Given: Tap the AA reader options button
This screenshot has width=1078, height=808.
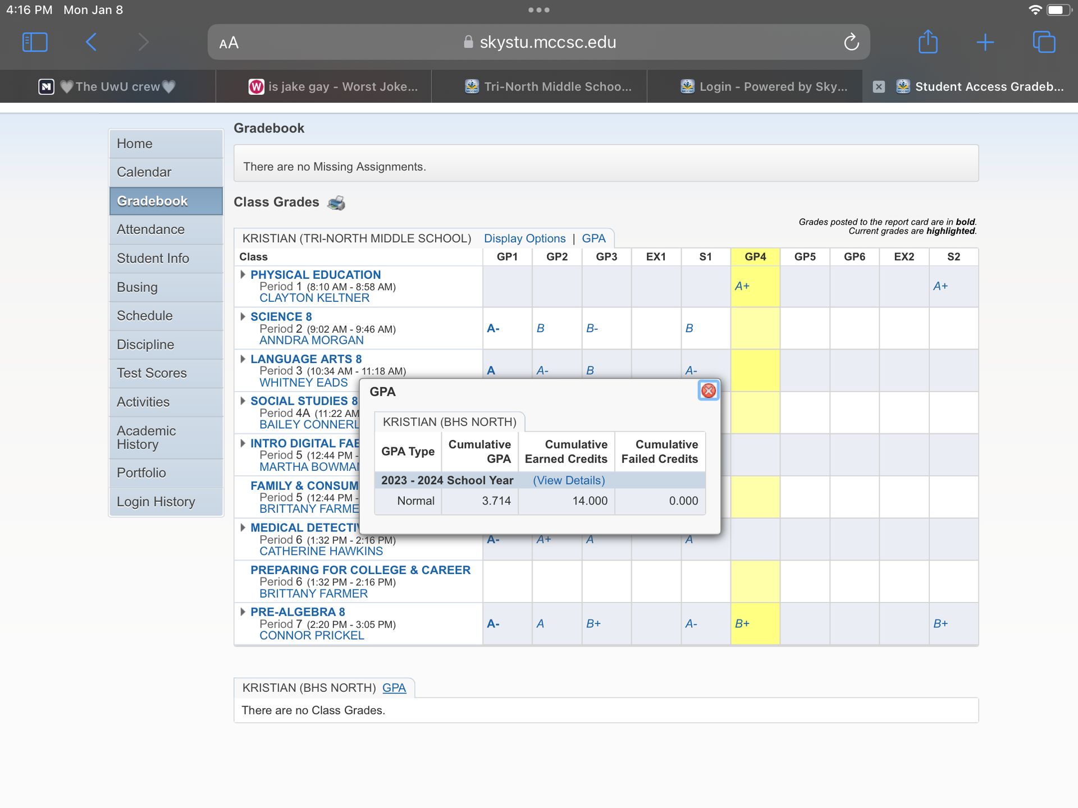Looking at the screenshot, I should click(229, 43).
